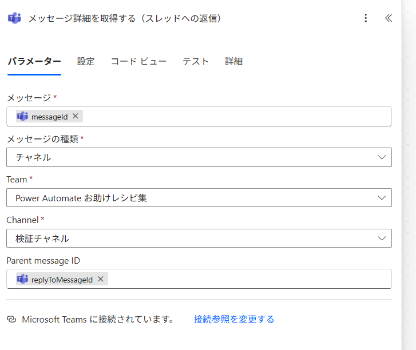The height and width of the screenshot is (350, 416).
Task: Click inside the メッセージ input field
Action: pos(199,117)
